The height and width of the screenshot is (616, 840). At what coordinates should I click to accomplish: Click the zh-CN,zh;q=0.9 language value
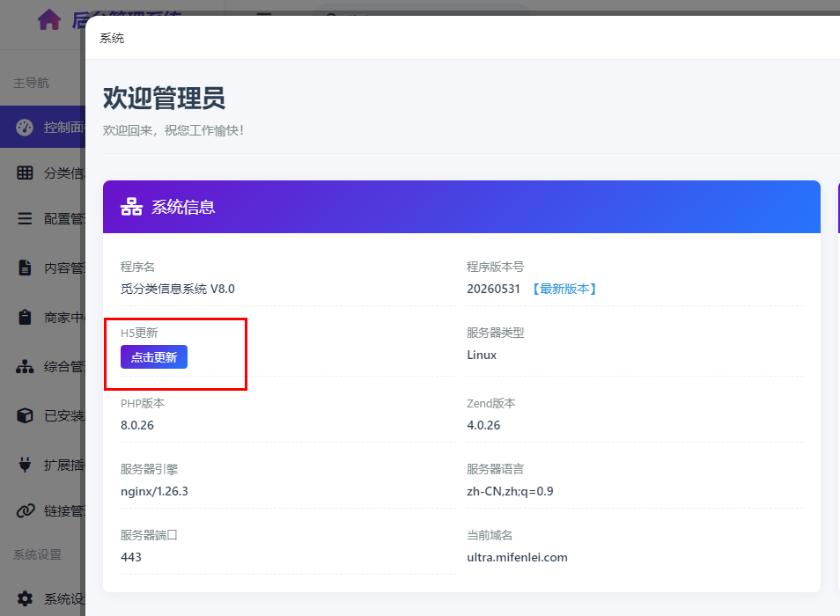coord(510,491)
